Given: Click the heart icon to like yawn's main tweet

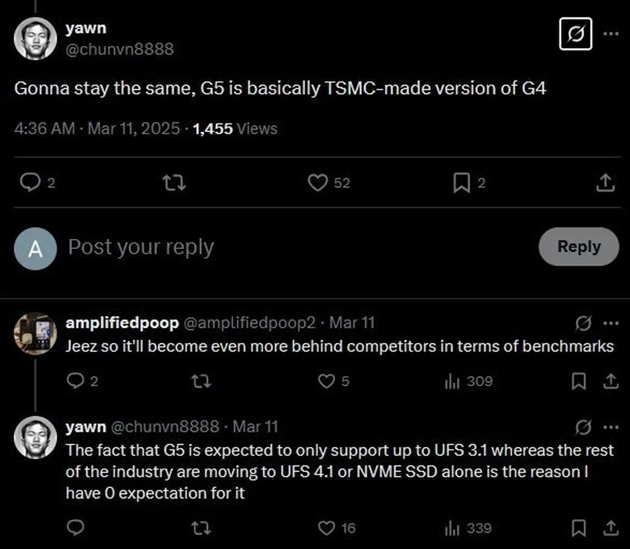Looking at the screenshot, I should [317, 183].
